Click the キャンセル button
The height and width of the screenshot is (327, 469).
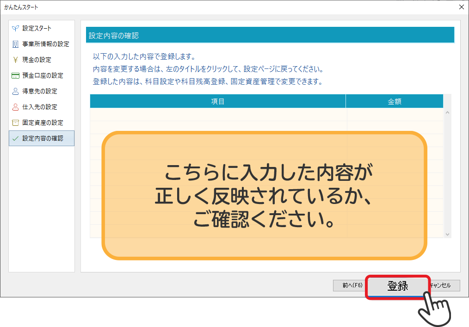point(445,285)
